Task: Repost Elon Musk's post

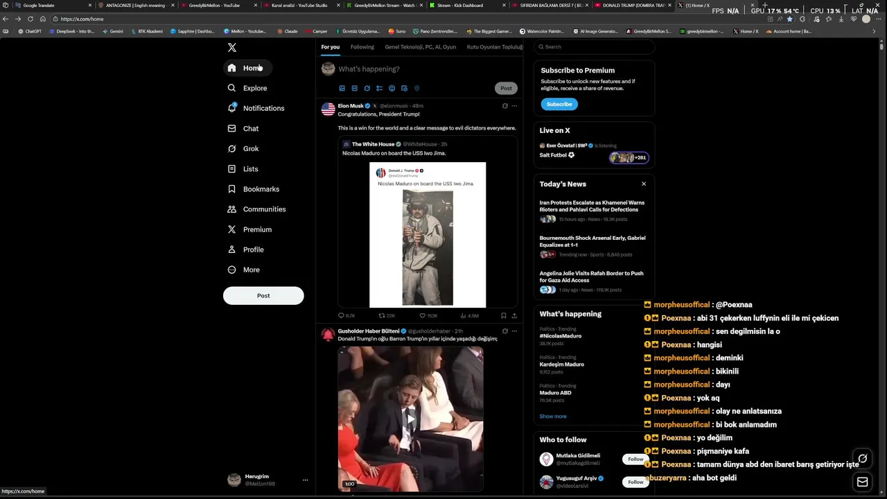Action: coord(387,315)
